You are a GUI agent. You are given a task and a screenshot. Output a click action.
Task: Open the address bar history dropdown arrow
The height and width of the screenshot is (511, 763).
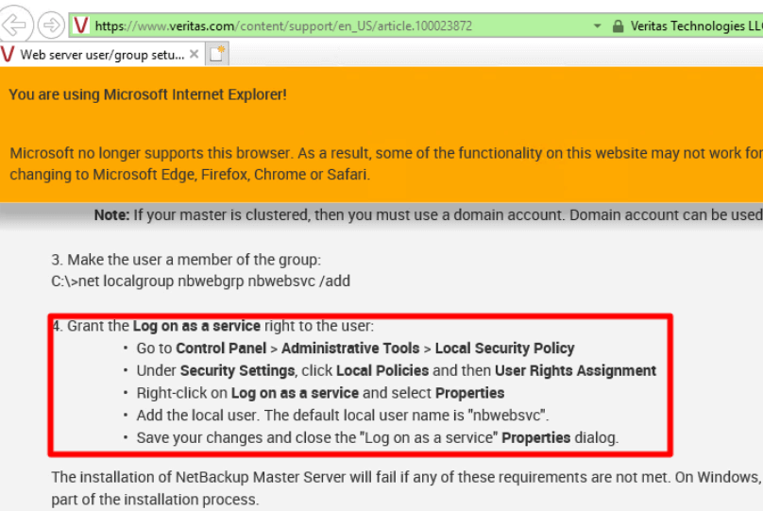(597, 26)
